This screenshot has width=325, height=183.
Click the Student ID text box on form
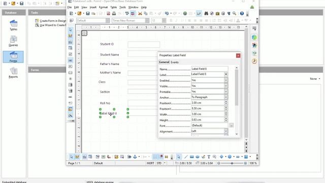pos(144,44)
